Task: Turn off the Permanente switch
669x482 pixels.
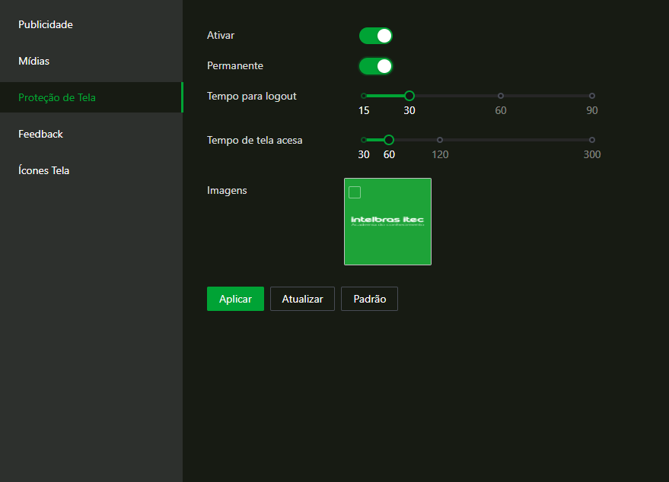Action: click(375, 66)
